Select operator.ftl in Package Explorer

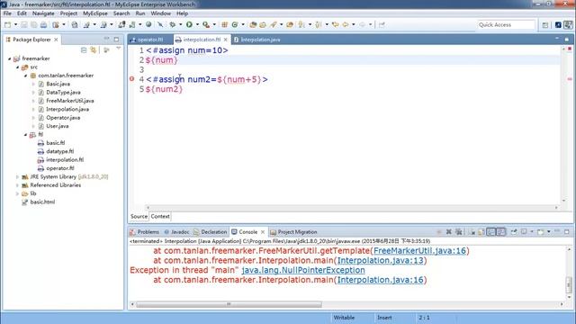pos(60,168)
